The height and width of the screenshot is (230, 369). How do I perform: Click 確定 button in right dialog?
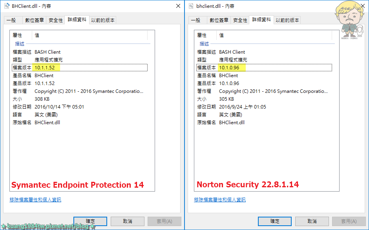click(x=275, y=221)
